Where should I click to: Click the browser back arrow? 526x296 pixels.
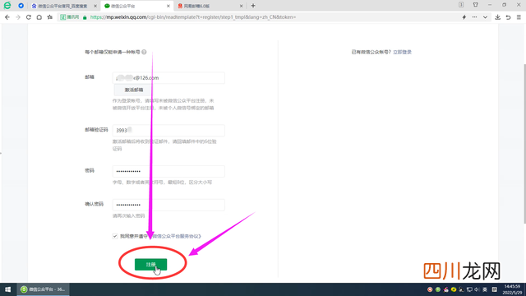coord(7,17)
